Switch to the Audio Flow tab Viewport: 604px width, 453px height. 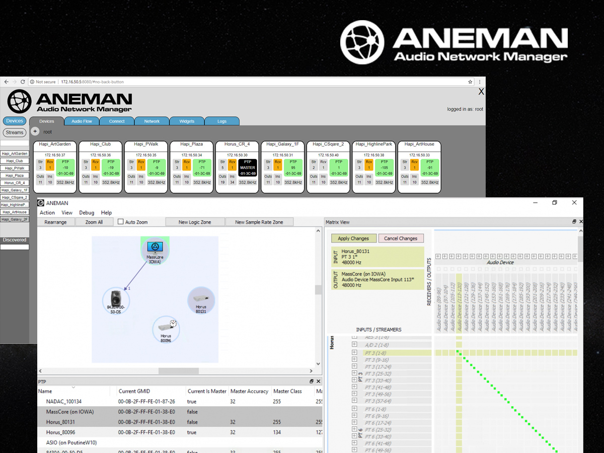[x=82, y=121]
